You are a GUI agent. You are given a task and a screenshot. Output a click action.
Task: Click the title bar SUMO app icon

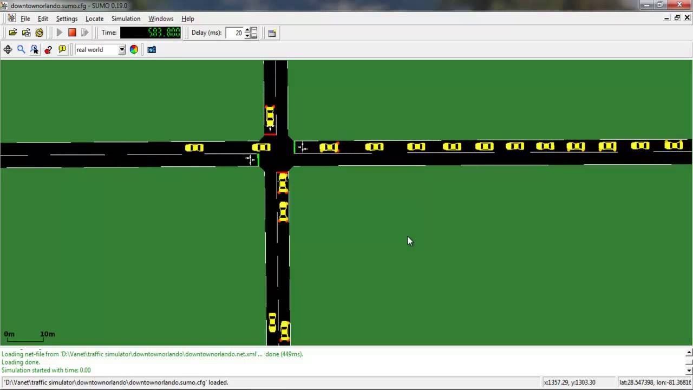pyautogui.click(x=4, y=5)
